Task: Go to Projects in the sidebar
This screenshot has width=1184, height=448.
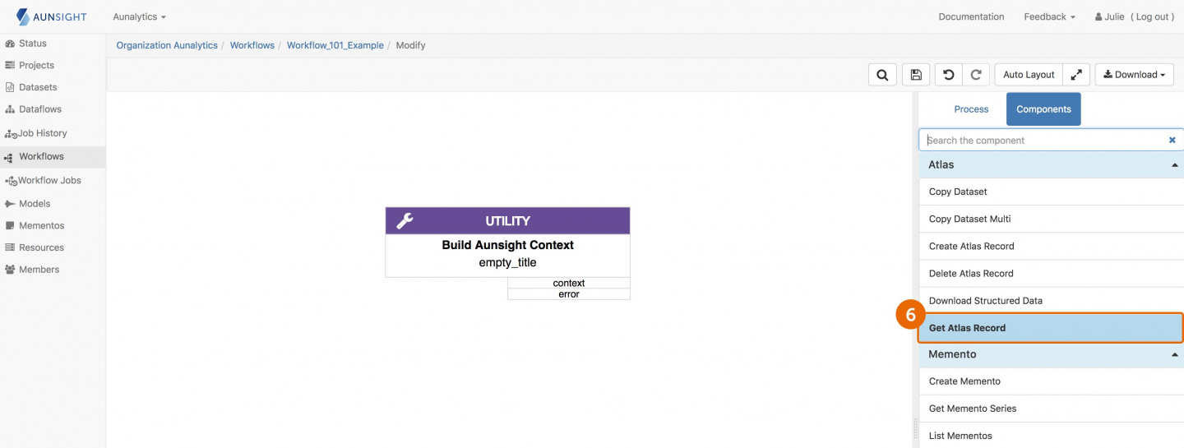Action: (36, 65)
